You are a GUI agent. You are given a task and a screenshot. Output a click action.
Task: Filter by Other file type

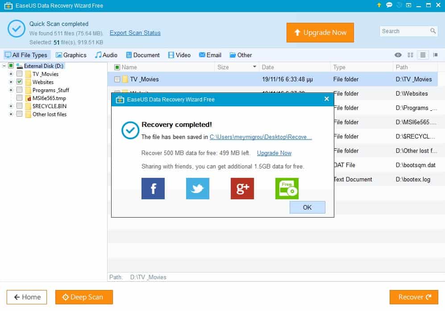point(241,55)
